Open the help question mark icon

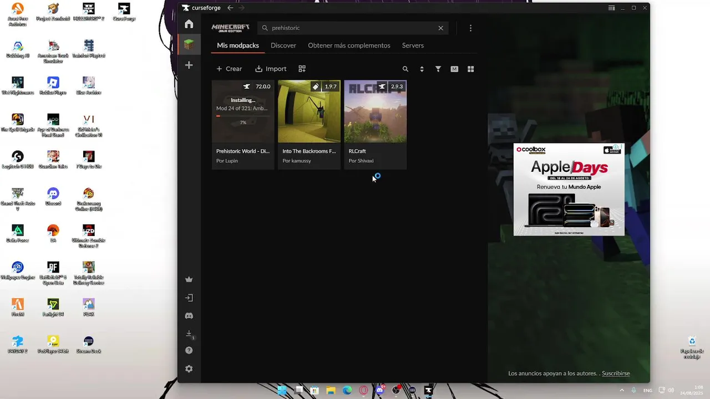pyautogui.click(x=189, y=350)
